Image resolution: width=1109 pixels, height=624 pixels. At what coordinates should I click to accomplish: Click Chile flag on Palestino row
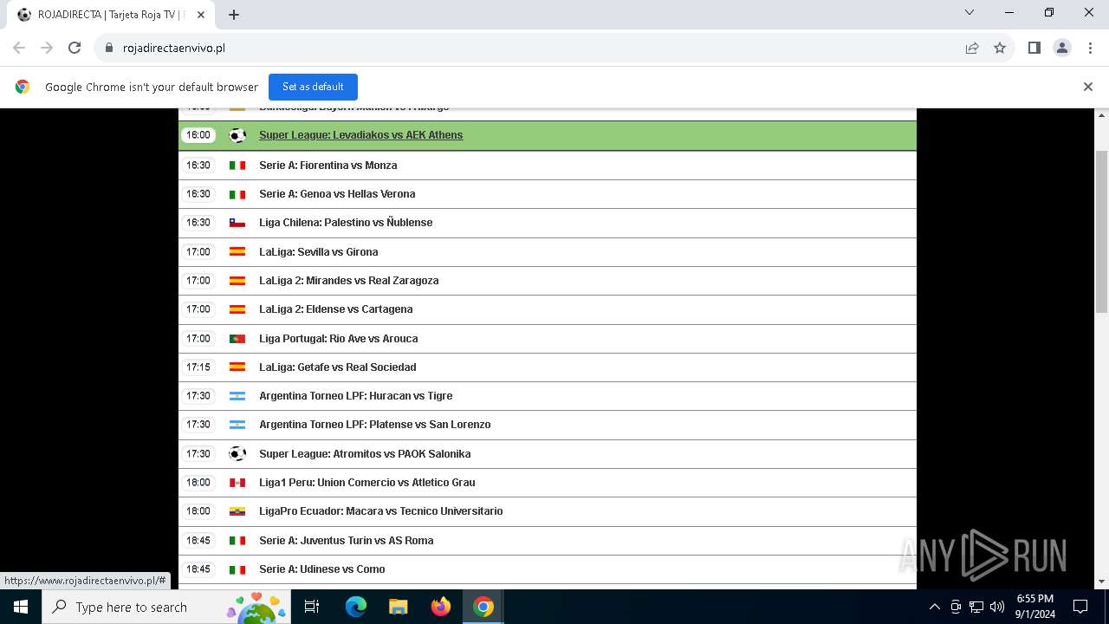tap(237, 223)
